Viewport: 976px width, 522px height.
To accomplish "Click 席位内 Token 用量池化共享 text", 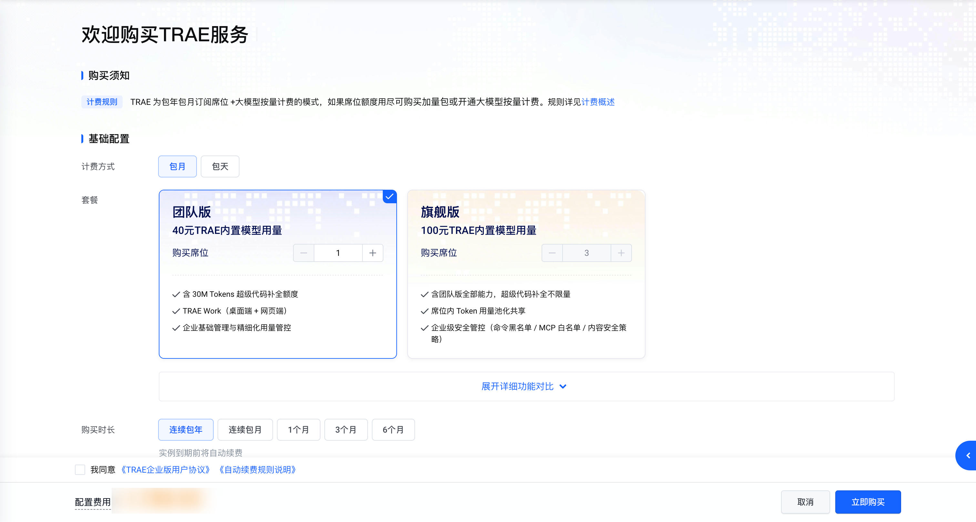I will 478,311.
